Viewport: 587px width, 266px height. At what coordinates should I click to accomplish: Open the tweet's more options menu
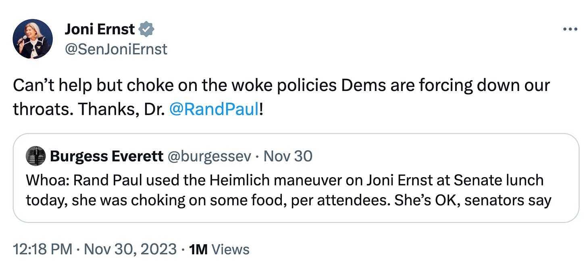570,30
